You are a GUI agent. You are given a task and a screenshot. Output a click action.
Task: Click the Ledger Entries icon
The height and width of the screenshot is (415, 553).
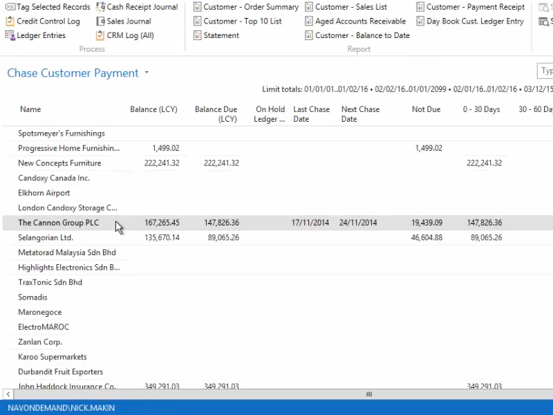(x=10, y=35)
